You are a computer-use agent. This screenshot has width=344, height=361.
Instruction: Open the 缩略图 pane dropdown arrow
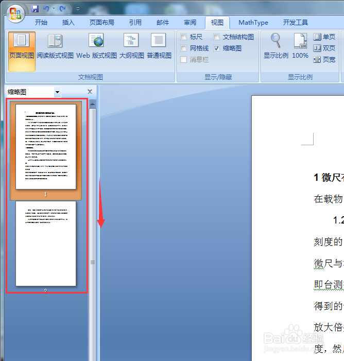pos(57,92)
